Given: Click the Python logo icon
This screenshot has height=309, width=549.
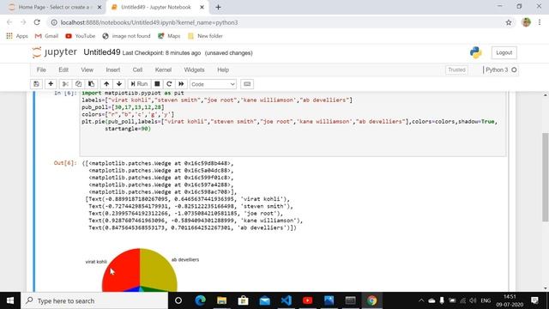Looking at the screenshot, I should [476, 52].
